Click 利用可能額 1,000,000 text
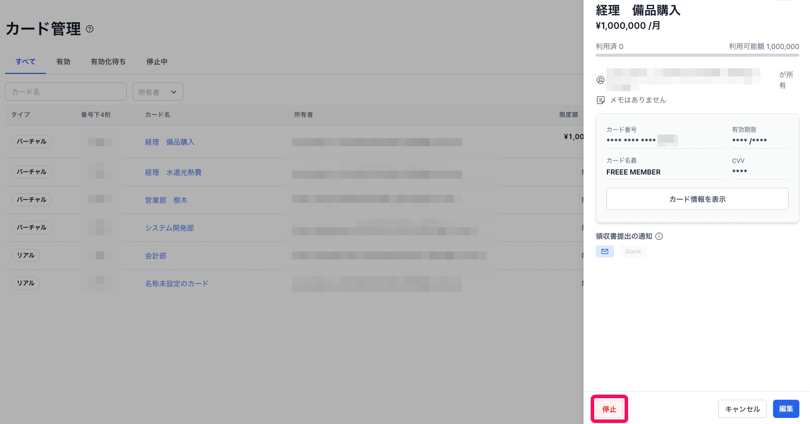Screen dimensions: 810x424 (x=764, y=47)
